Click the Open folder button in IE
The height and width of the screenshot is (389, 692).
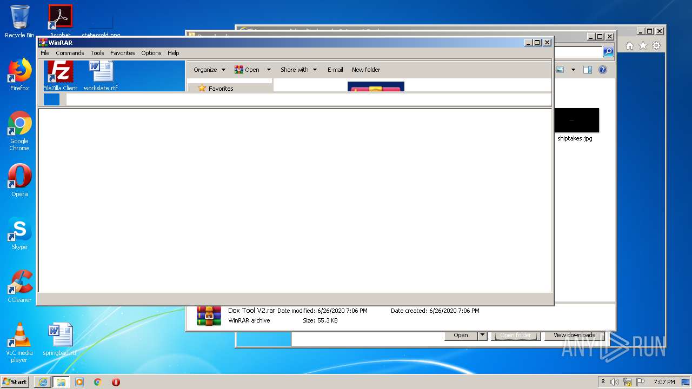click(x=515, y=335)
